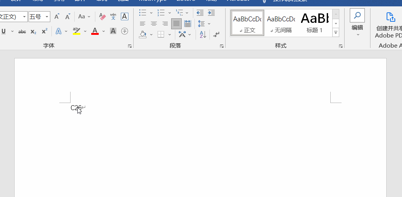
Task: Apply the text effects glowing A
Action: click(59, 31)
